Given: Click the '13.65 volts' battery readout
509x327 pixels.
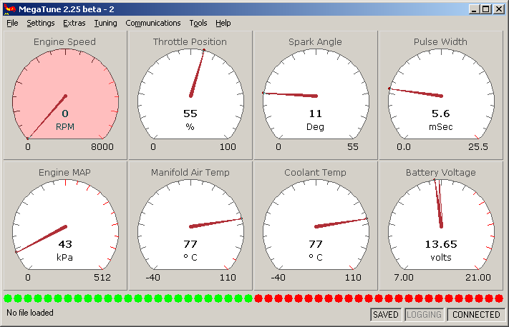Looking at the screenshot, I should 441,251.
